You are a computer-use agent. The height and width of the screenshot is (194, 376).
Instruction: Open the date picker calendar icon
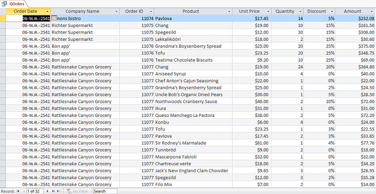[x=54, y=18]
